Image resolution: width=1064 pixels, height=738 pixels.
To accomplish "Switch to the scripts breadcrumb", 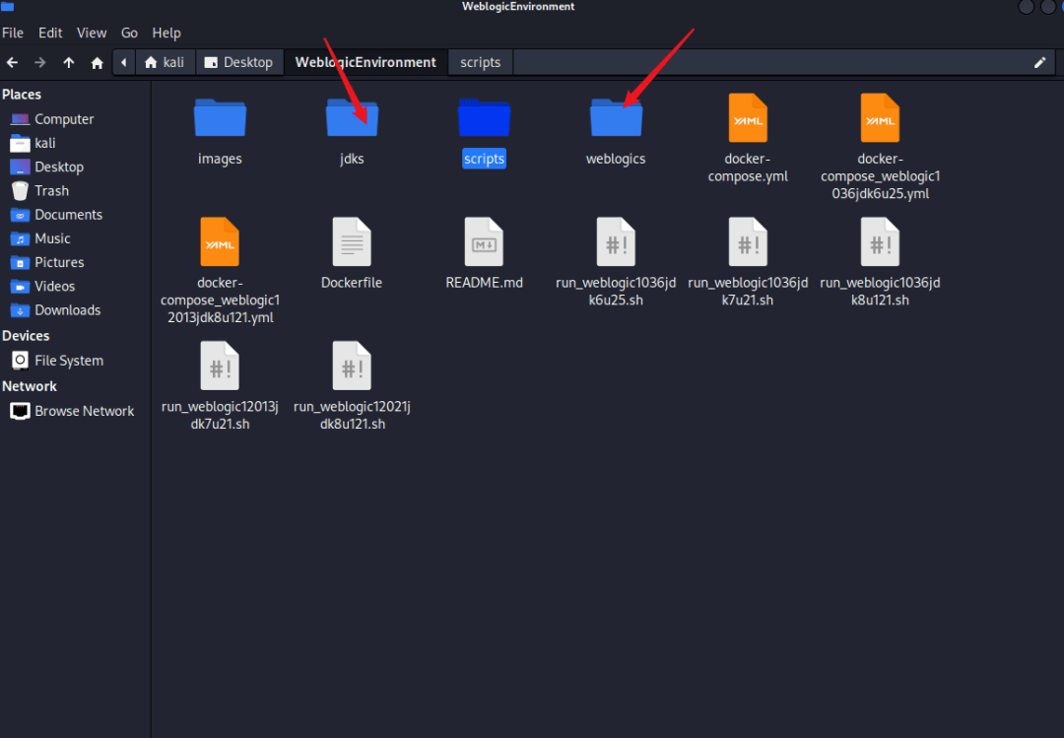I will [x=480, y=62].
